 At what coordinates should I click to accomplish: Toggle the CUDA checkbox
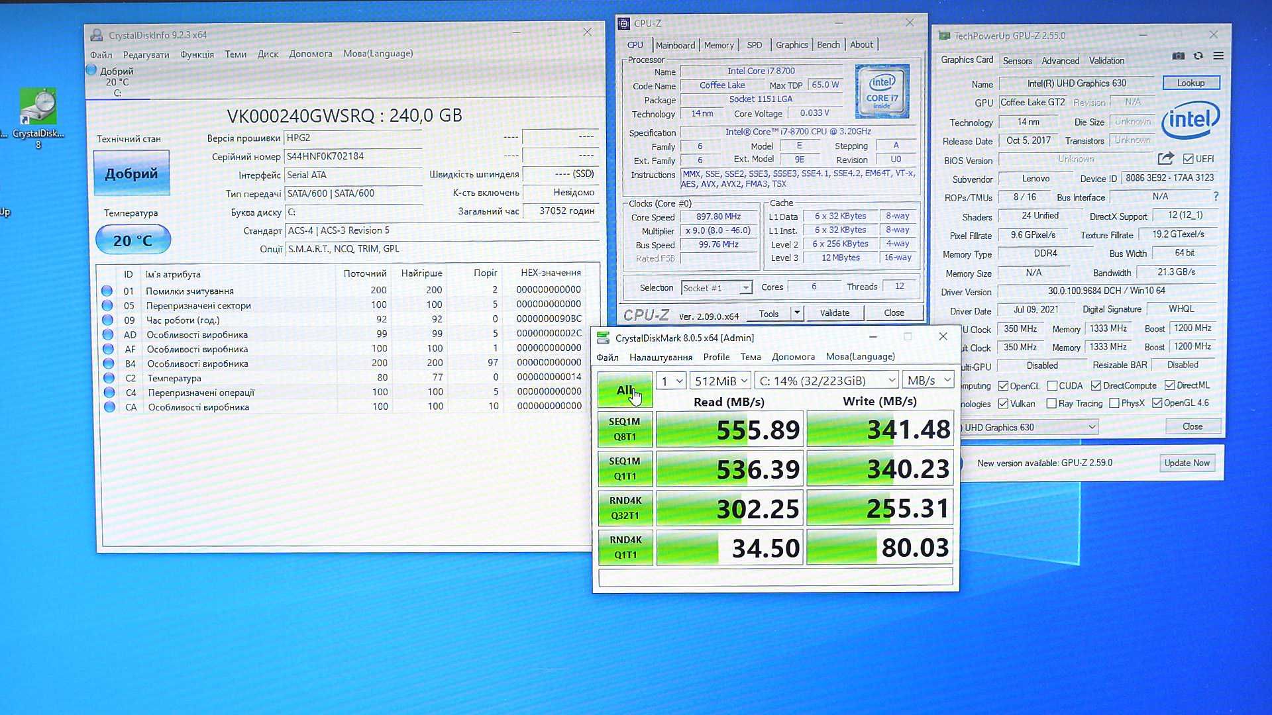[x=1051, y=386]
